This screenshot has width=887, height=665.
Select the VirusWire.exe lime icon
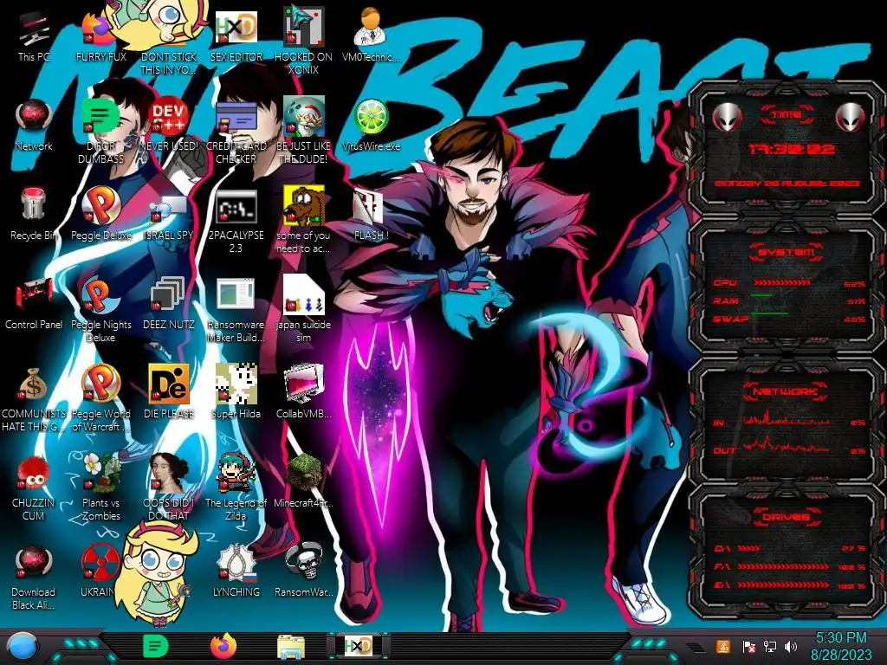(371, 126)
